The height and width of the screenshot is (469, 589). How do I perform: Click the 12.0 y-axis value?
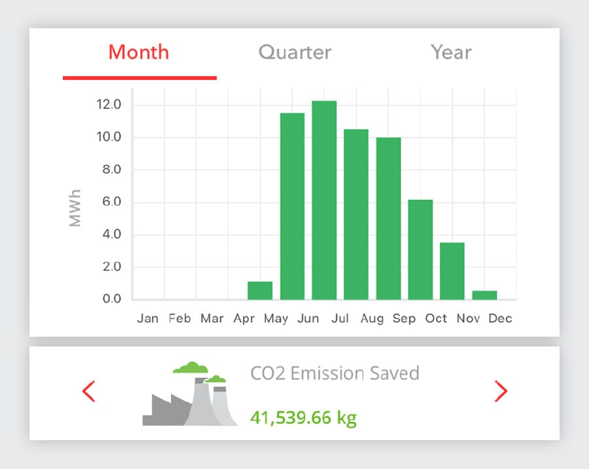pos(108,105)
